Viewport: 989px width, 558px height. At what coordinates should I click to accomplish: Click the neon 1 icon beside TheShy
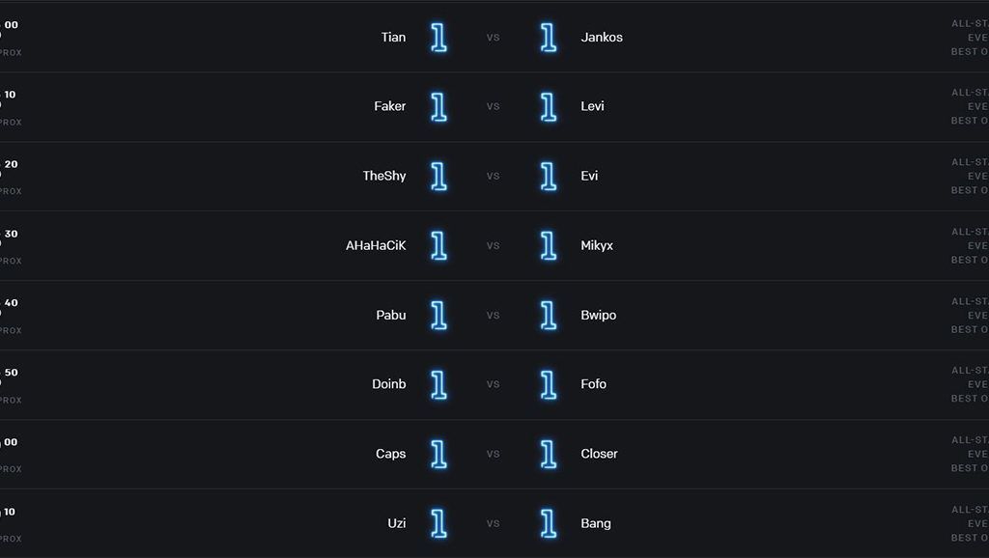[x=439, y=176]
